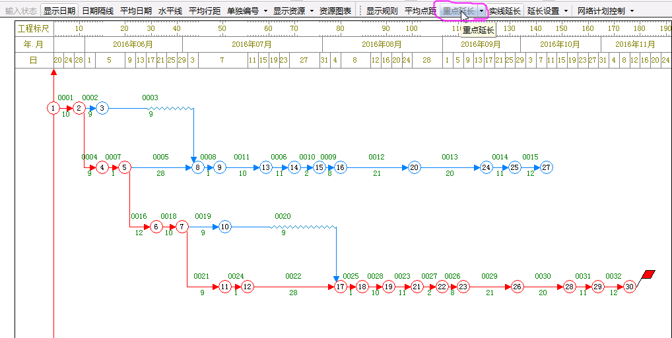The height and width of the screenshot is (338, 672).
Task: Expand the 延长设置 dropdown arrow
Action: 566,11
